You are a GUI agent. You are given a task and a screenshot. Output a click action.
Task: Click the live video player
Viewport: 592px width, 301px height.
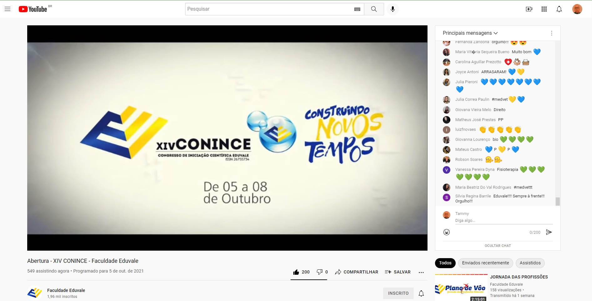[x=227, y=138]
